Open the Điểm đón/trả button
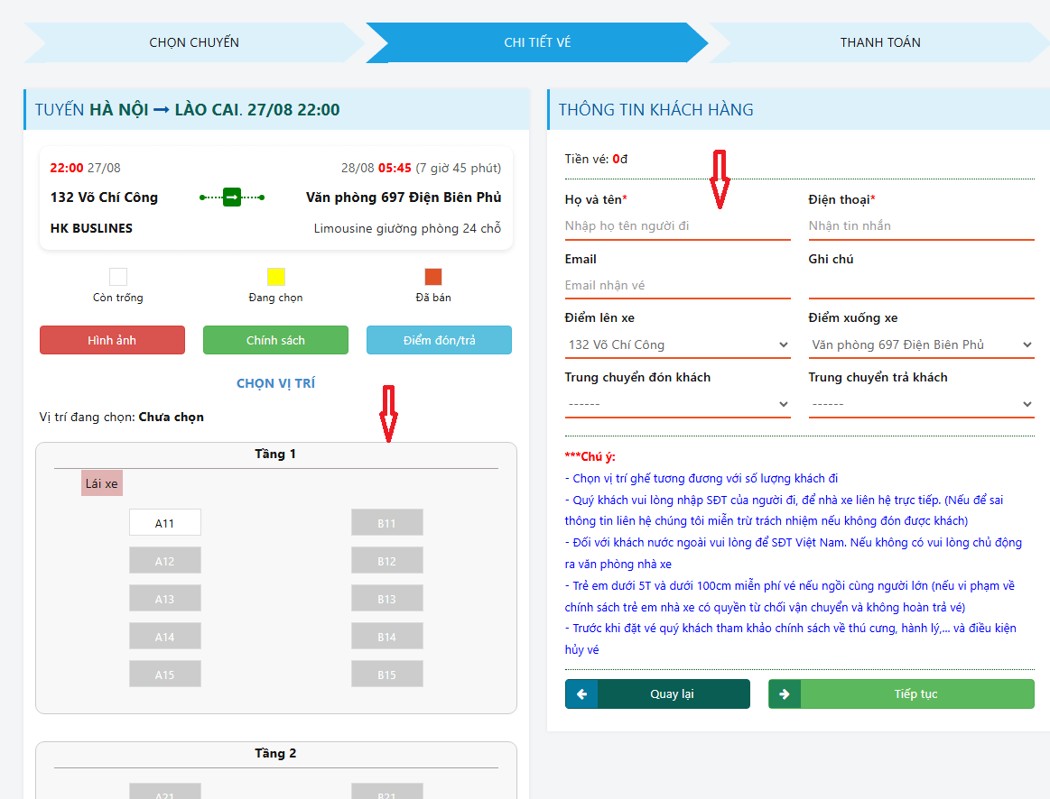The width and height of the screenshot is (1050, 799). click(x=439, y=340)
